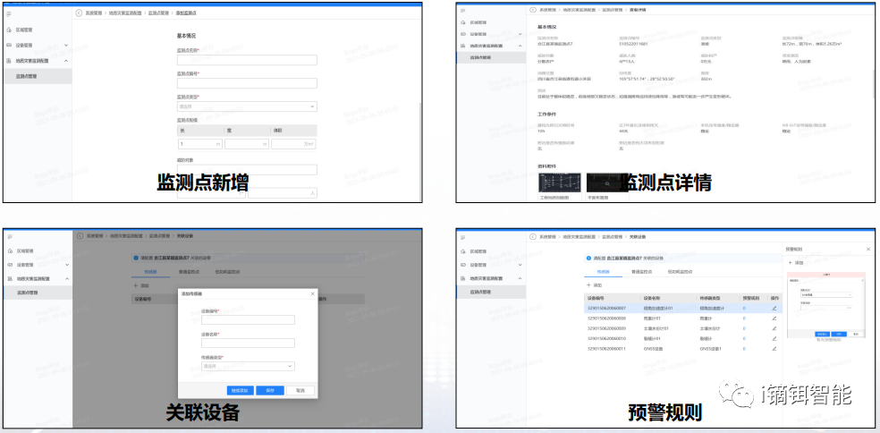Click the 取消 button in the 添加传感器 dialog
The width and height of the screenshot is (880, 433).
300,390
